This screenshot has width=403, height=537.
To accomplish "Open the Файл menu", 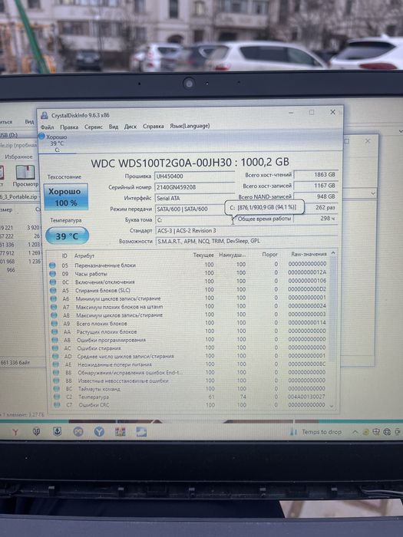I will pos(48,127).
